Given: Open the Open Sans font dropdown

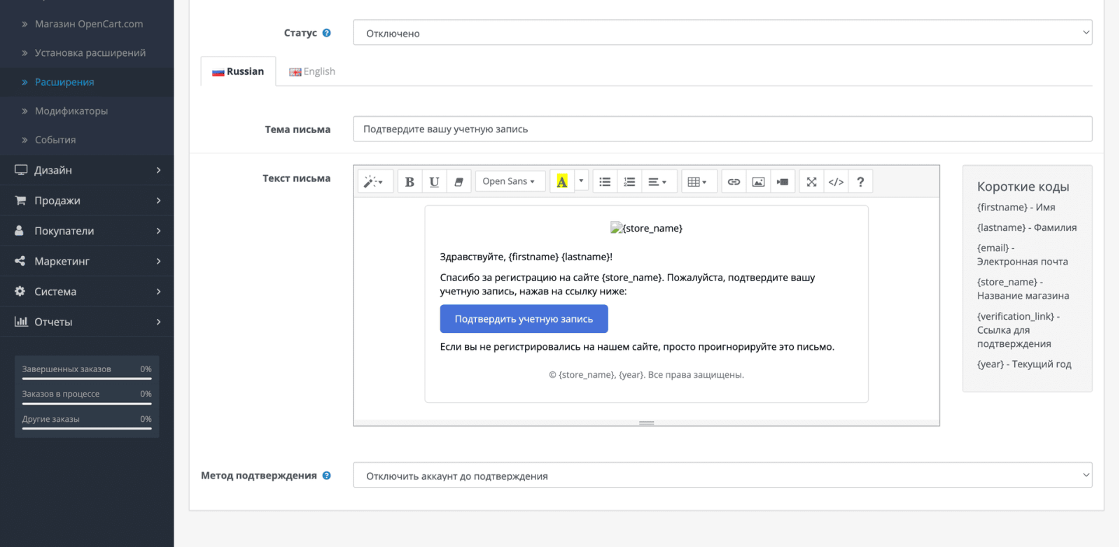Looking at the screenshot, I should tap(510, 181).
